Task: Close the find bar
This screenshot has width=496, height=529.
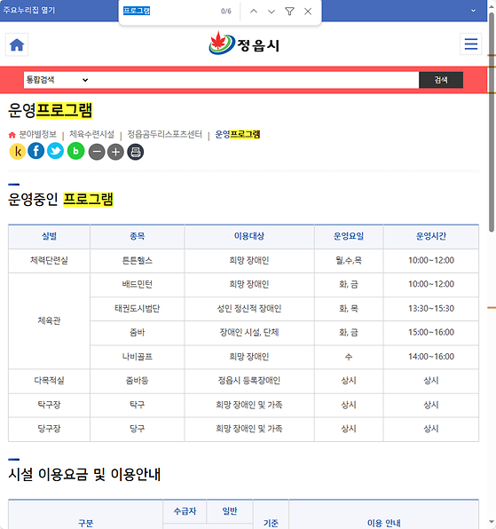Action: 308,12
